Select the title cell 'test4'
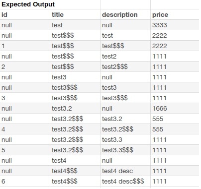This screenshot has width=201, height=189. point(75,161)
